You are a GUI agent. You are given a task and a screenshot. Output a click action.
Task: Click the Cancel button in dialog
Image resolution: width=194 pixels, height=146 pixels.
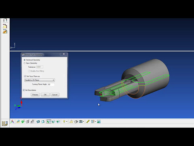55,94
